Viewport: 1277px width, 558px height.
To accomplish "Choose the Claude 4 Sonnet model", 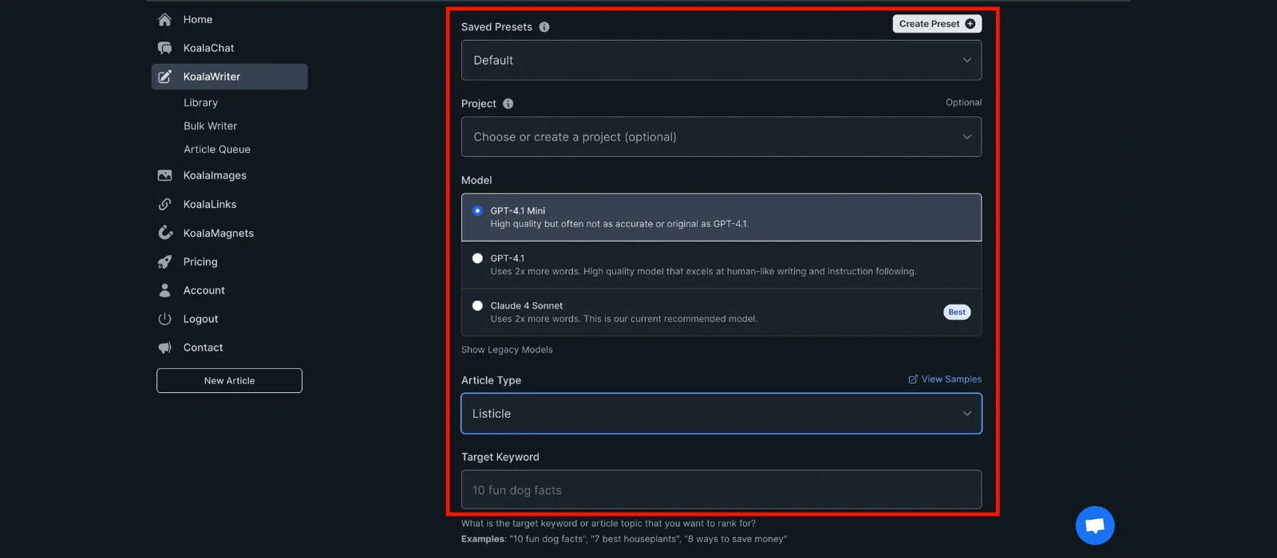I will click(722, 312).
